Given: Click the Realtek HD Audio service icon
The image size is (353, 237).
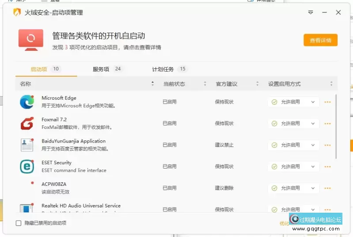Looking at the screenshot, I should [x=27, y=208].
